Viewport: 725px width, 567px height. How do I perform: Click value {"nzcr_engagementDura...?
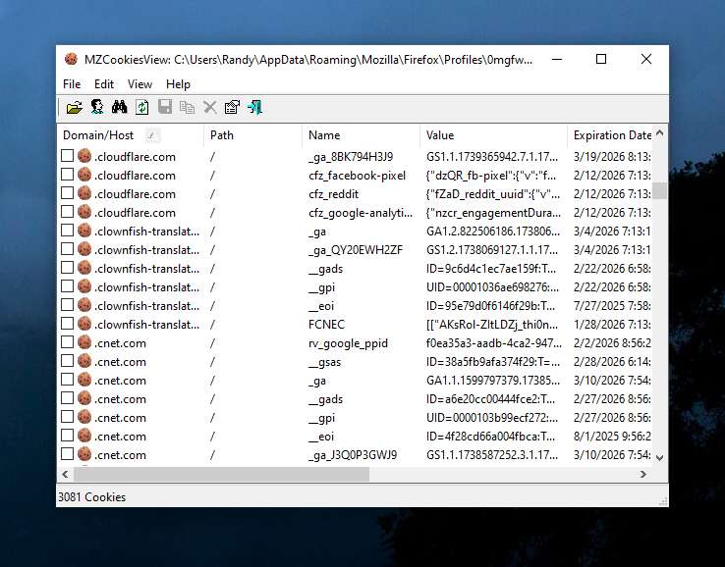coord(493,213)
